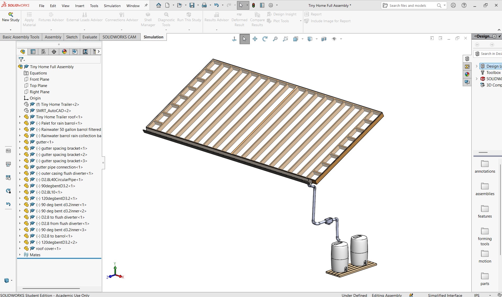The image size is (502, 297).
Task: Expand the gutter<1> tree item
Action: (20, 142)
